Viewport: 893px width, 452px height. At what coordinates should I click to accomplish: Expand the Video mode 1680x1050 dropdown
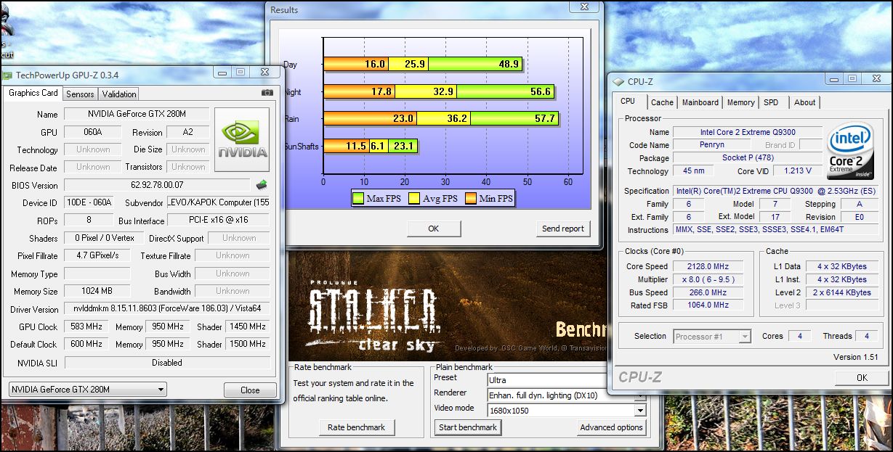click(x=639, y=410)
